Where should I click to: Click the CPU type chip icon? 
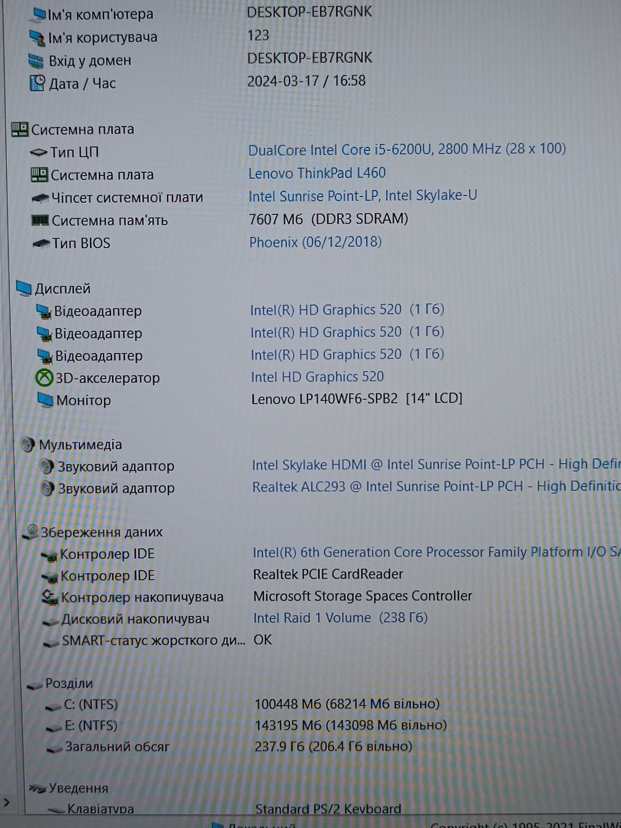click(39, 153)
